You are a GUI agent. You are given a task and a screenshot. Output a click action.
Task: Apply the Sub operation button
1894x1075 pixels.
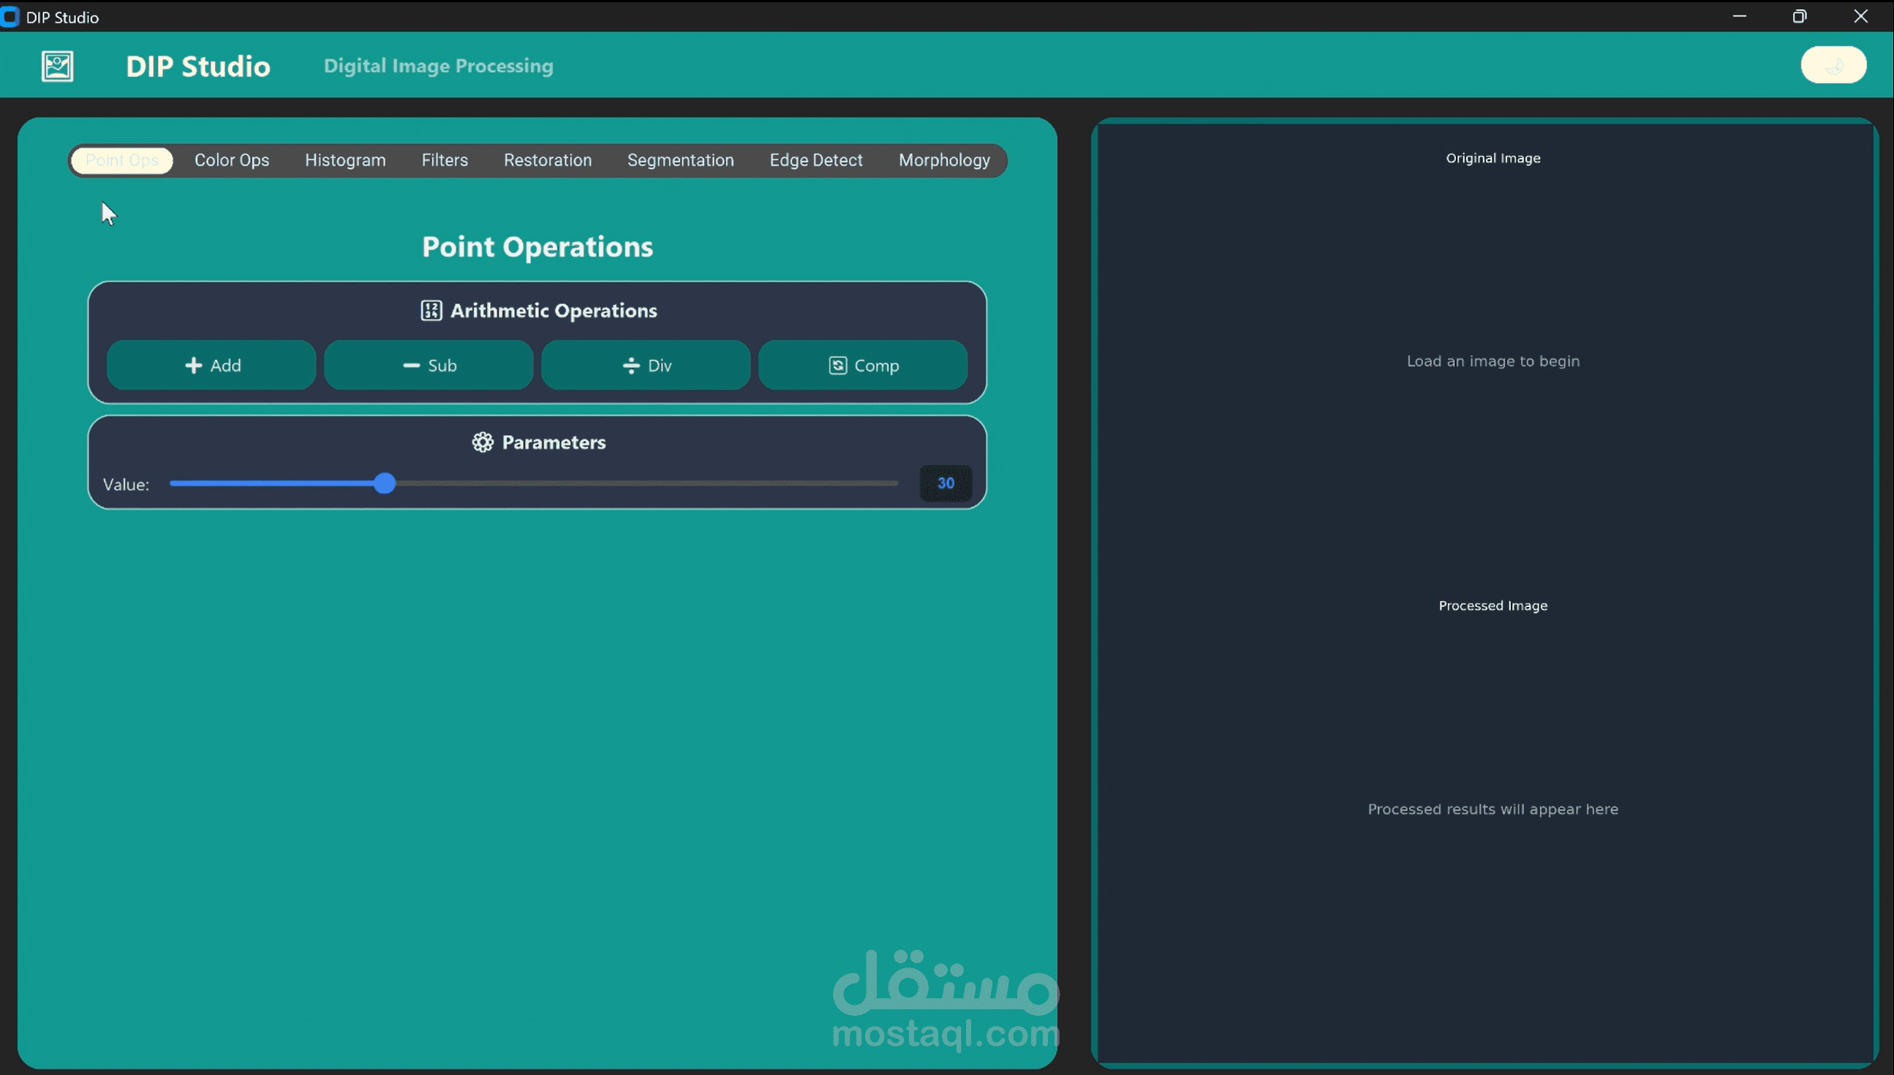click(x=429, y=365)
